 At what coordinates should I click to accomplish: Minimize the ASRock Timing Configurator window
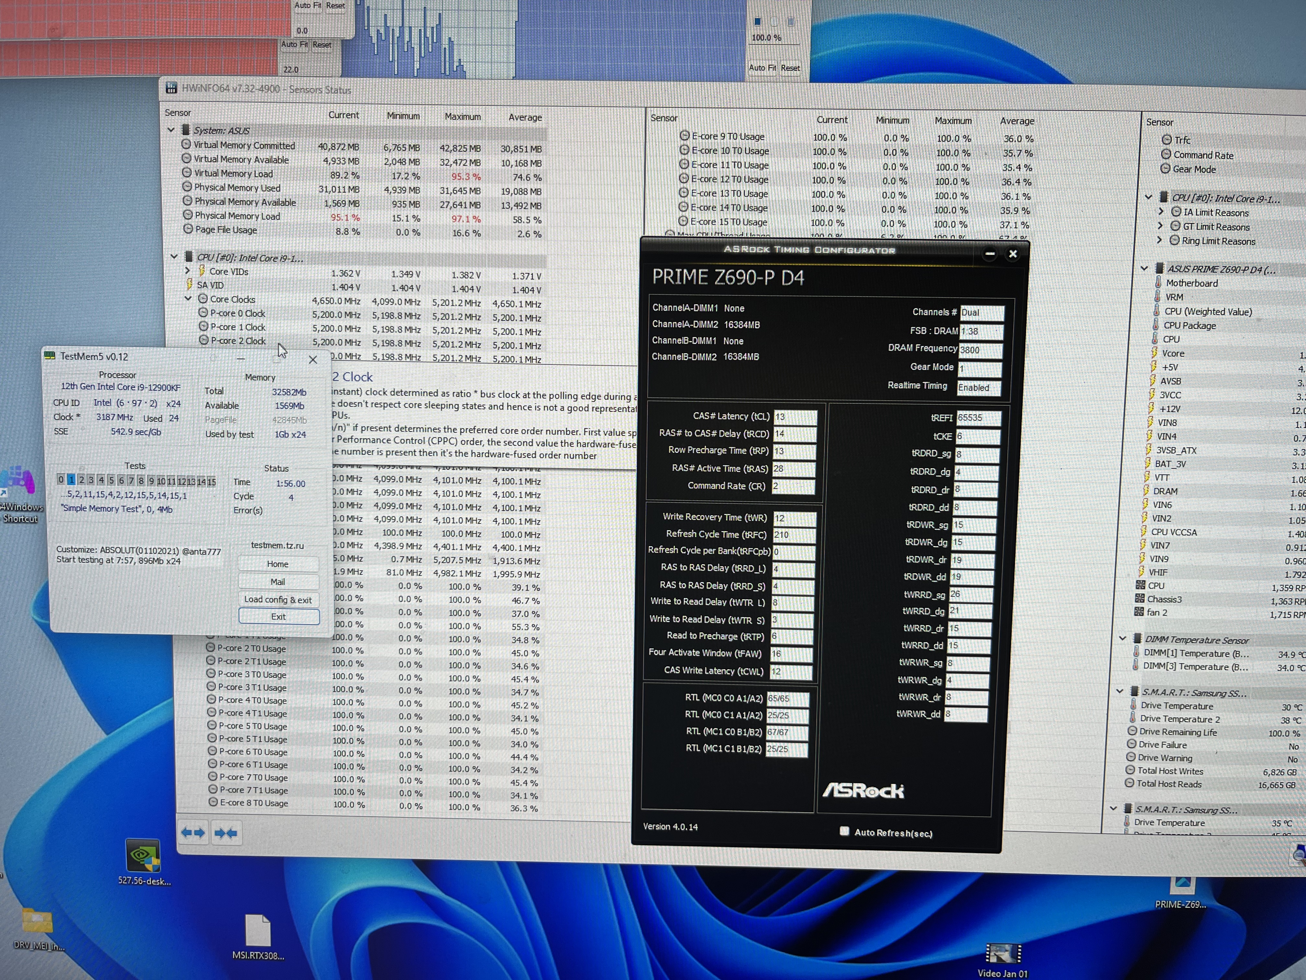click(x=990, y=254)
